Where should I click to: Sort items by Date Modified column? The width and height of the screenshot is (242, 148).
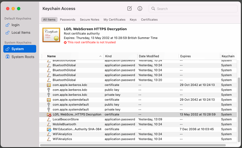click(149, 56)
